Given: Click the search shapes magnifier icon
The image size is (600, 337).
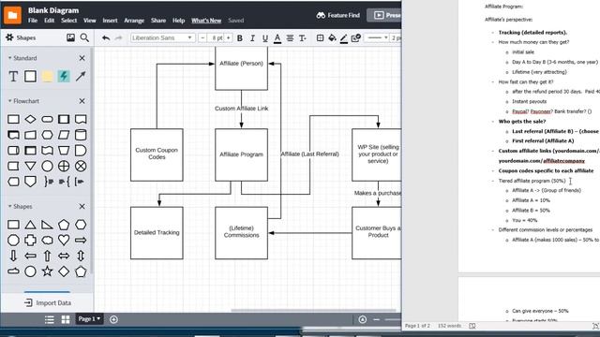Looking at the screenshot, I should (84, 37).
